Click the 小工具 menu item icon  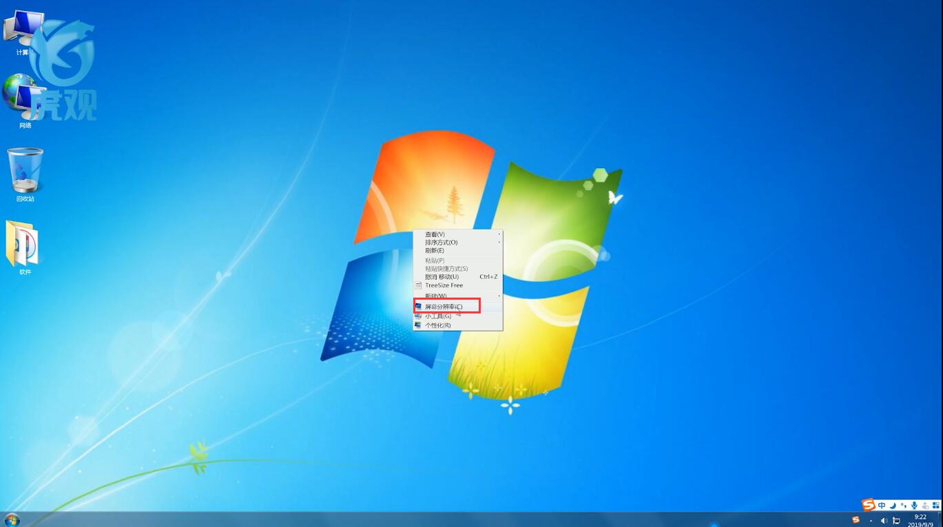pos(418,316)
